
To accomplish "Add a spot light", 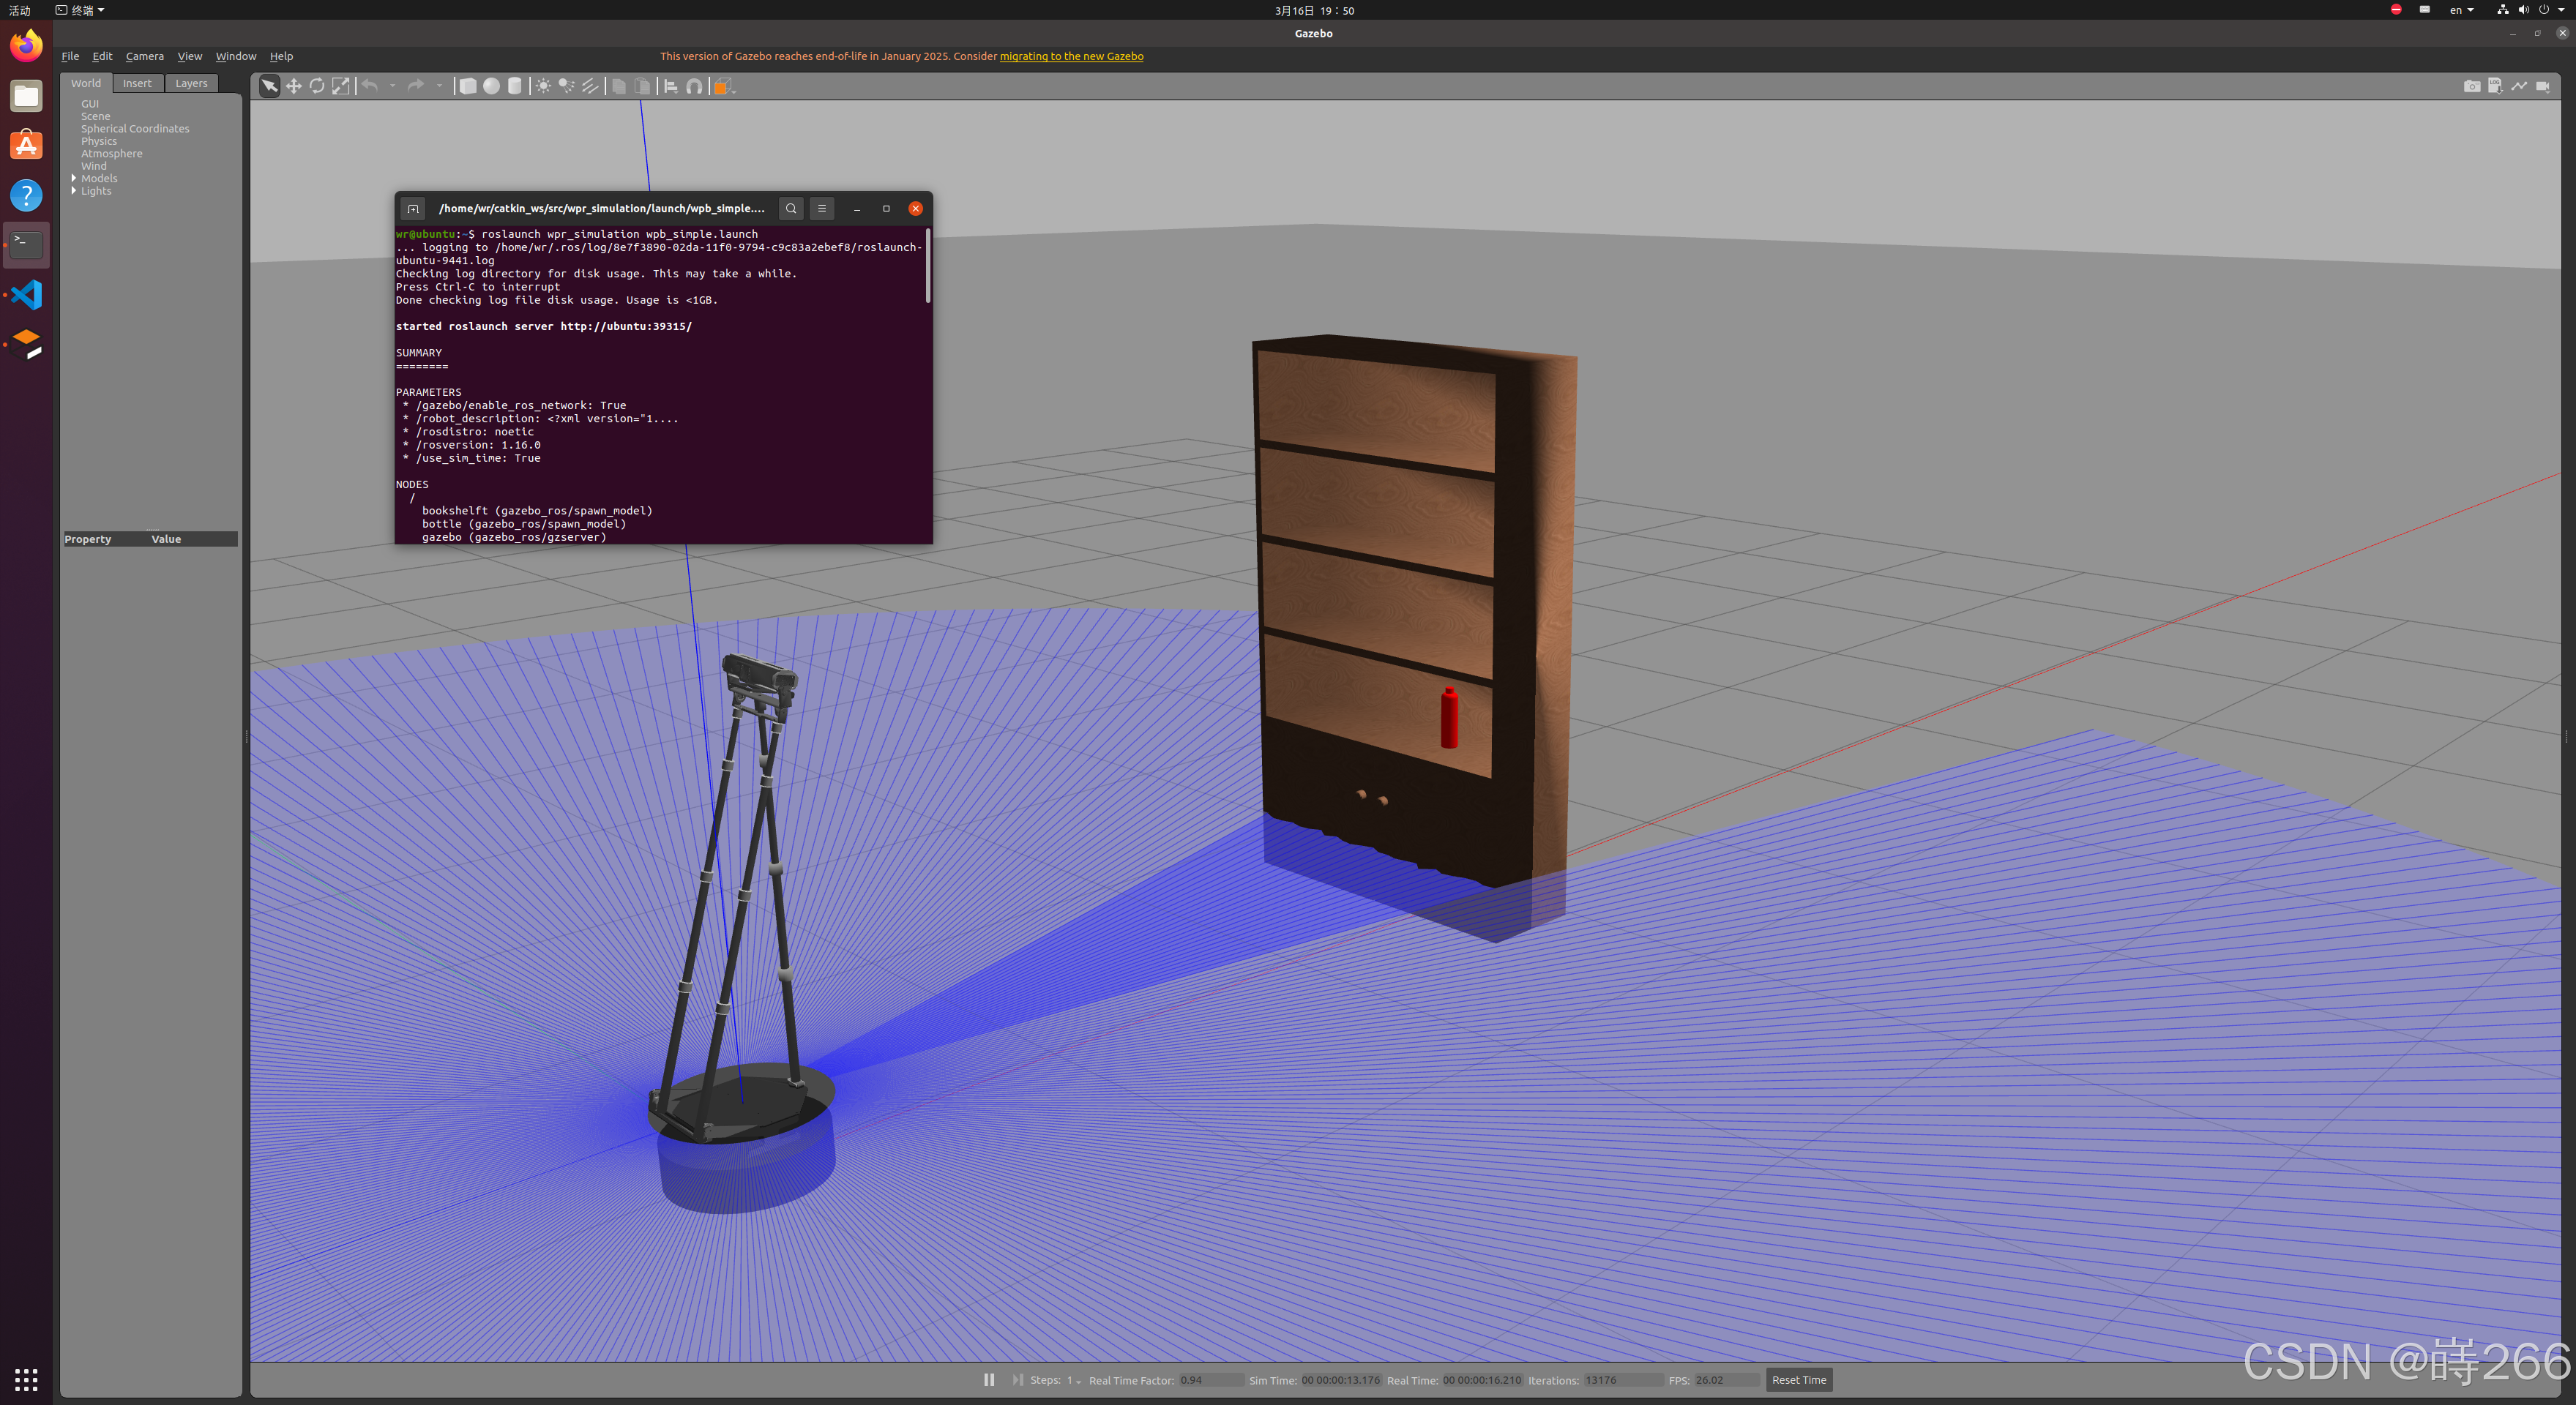I will (x=567, y=86).
